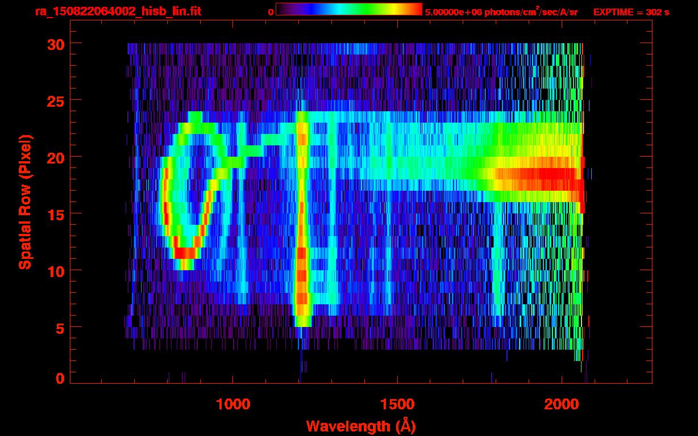Viewport: 698px width, 436px height.
Task: Click the 1000 wavelength tick label
Action: (x=233, y=404)
